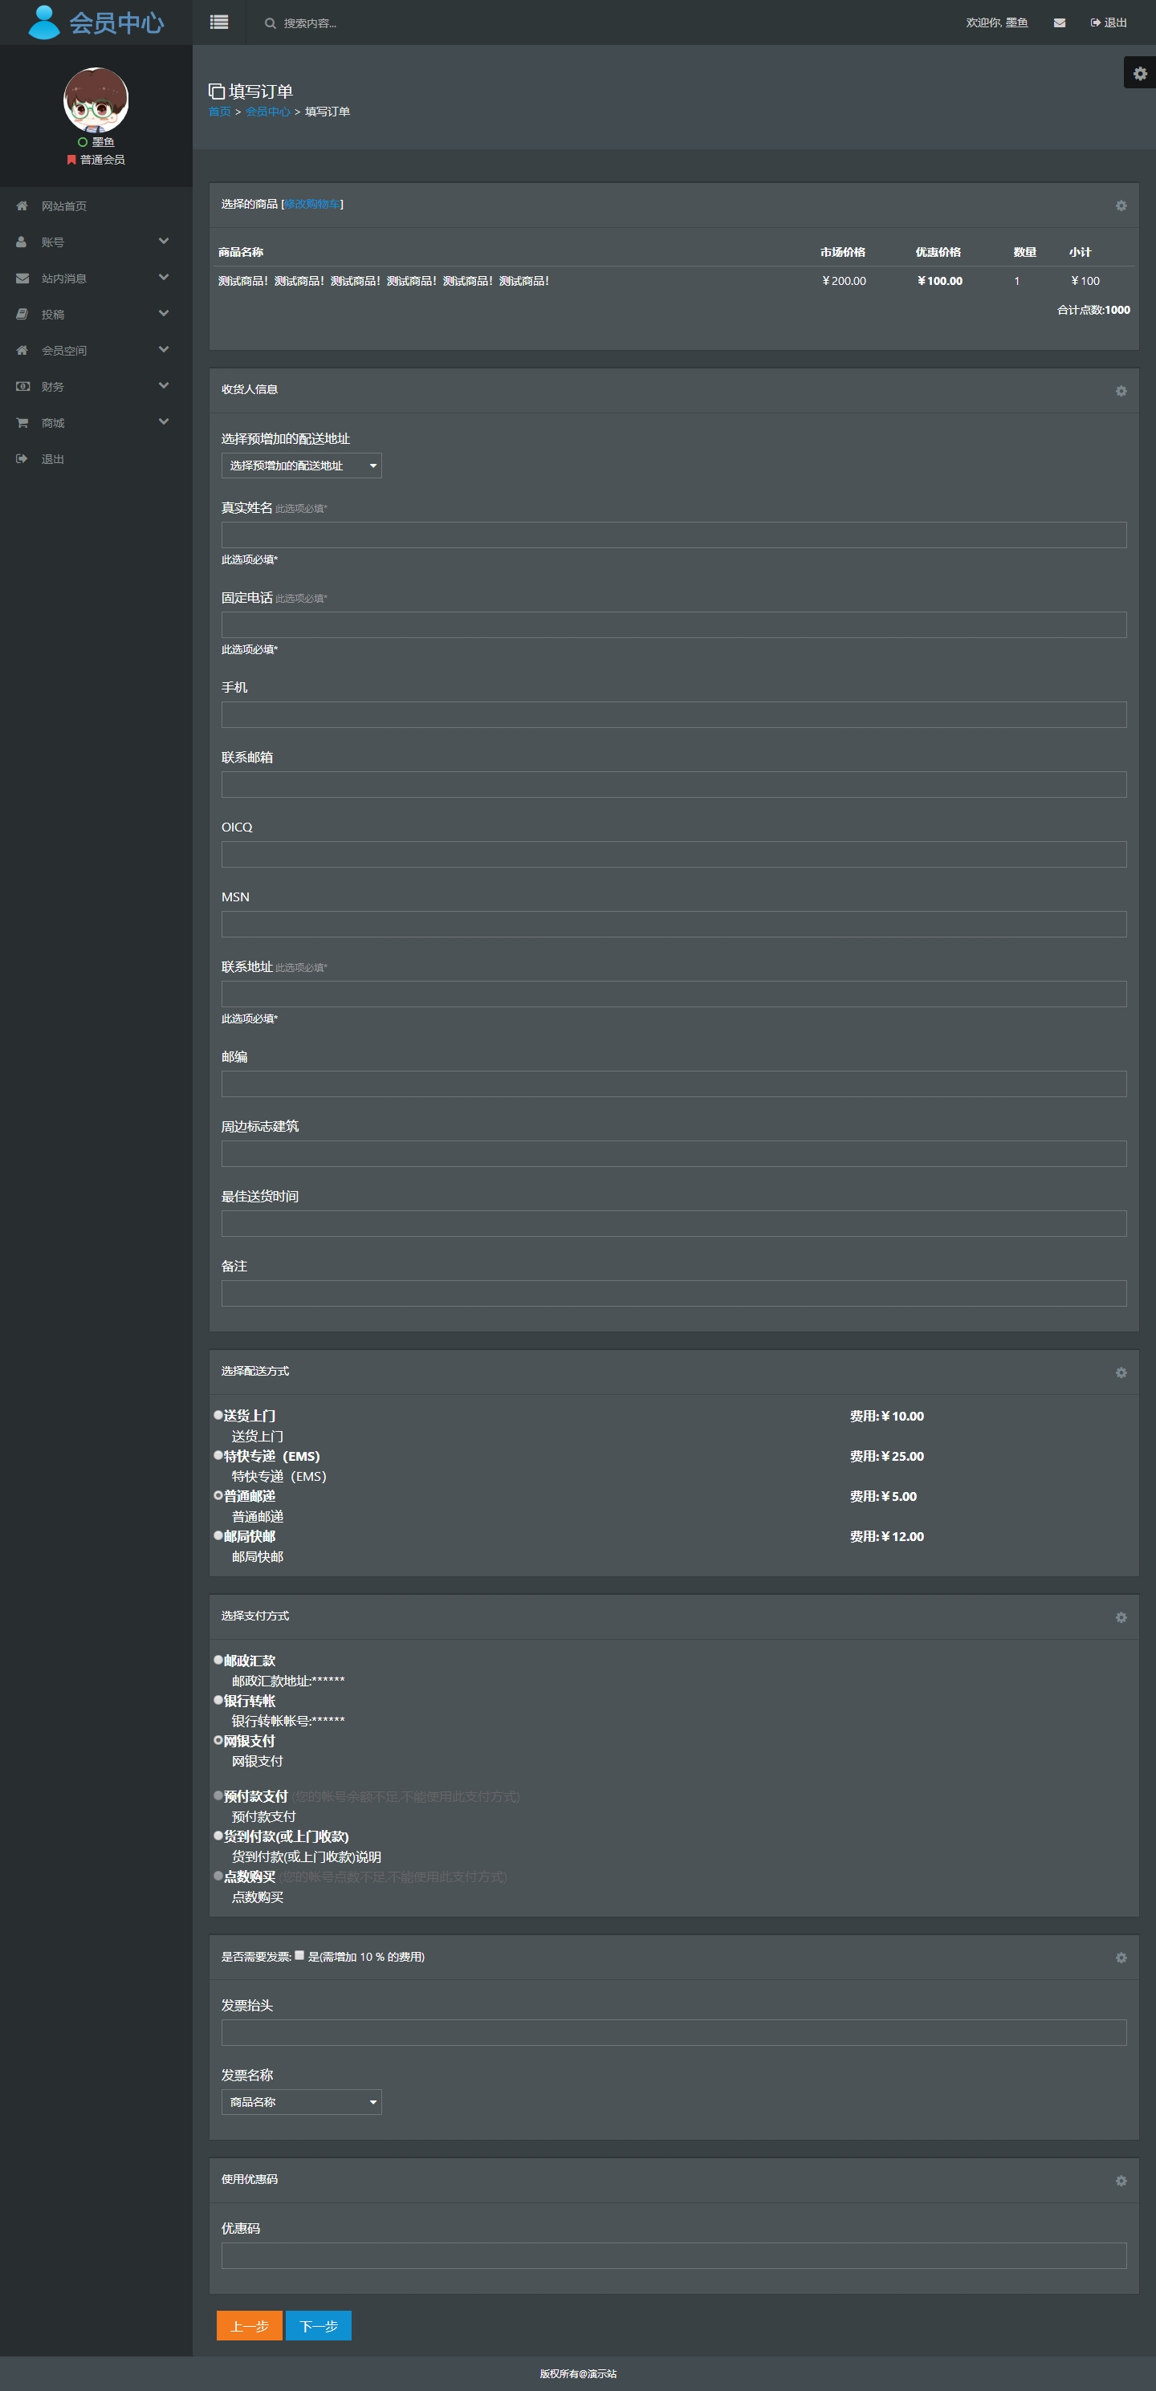Choose 邮政汇款 payment method
The image size is (1156, 2391).
point(218,1660)
